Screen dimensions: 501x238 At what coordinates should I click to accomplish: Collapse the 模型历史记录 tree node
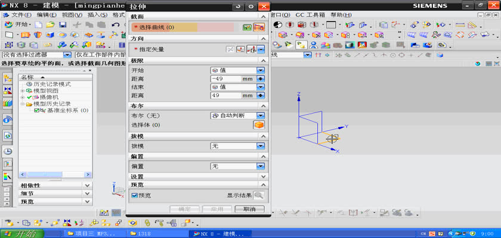point(23,104)
